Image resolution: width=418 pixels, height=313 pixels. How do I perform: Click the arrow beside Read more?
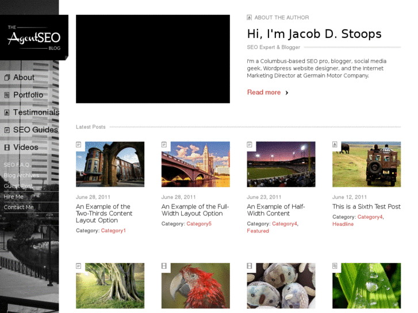[x=287, y=92]
